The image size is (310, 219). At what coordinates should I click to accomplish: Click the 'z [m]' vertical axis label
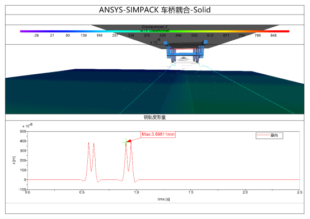point(13,160)
